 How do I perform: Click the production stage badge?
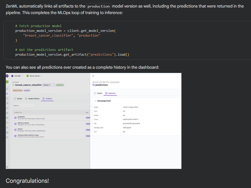[x=60, y=85]
